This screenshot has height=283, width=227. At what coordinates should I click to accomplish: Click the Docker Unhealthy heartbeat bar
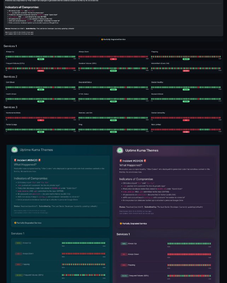coord(186,118)
